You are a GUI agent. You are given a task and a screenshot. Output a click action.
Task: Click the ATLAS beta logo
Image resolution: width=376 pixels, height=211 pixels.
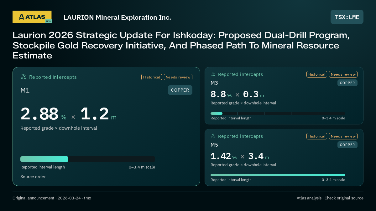(32, 17)
